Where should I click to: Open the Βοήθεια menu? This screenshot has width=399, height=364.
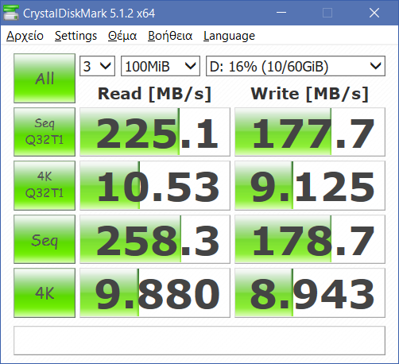point(170,36)
